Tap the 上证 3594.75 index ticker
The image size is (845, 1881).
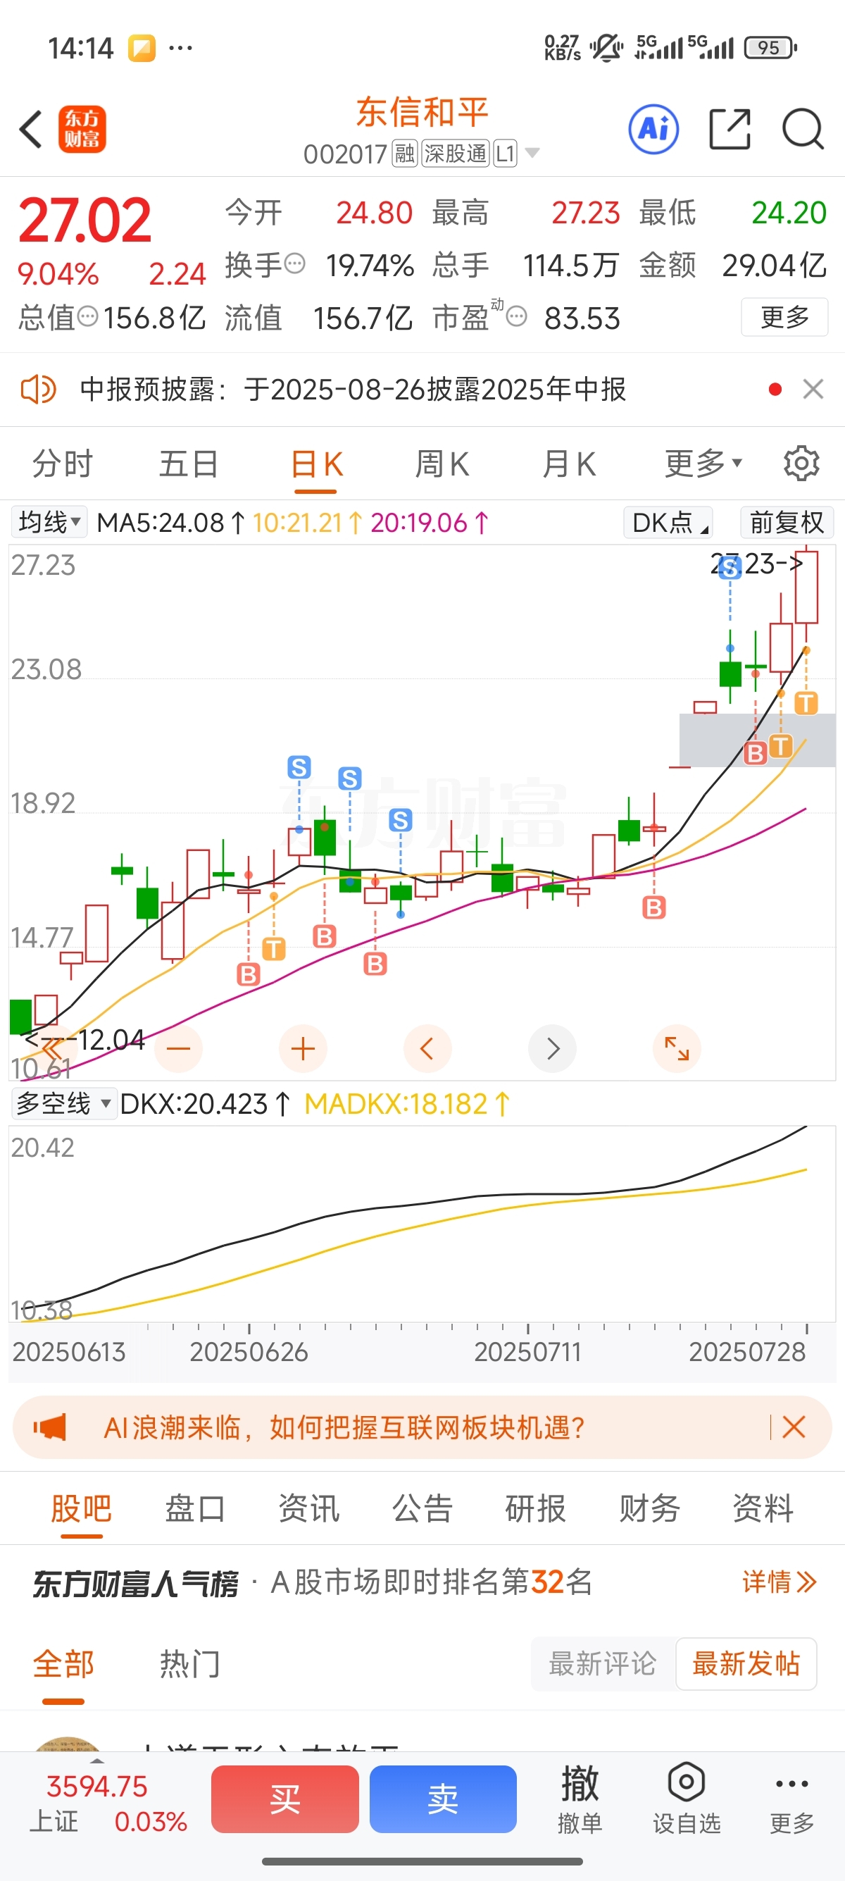pos(108,1804)
